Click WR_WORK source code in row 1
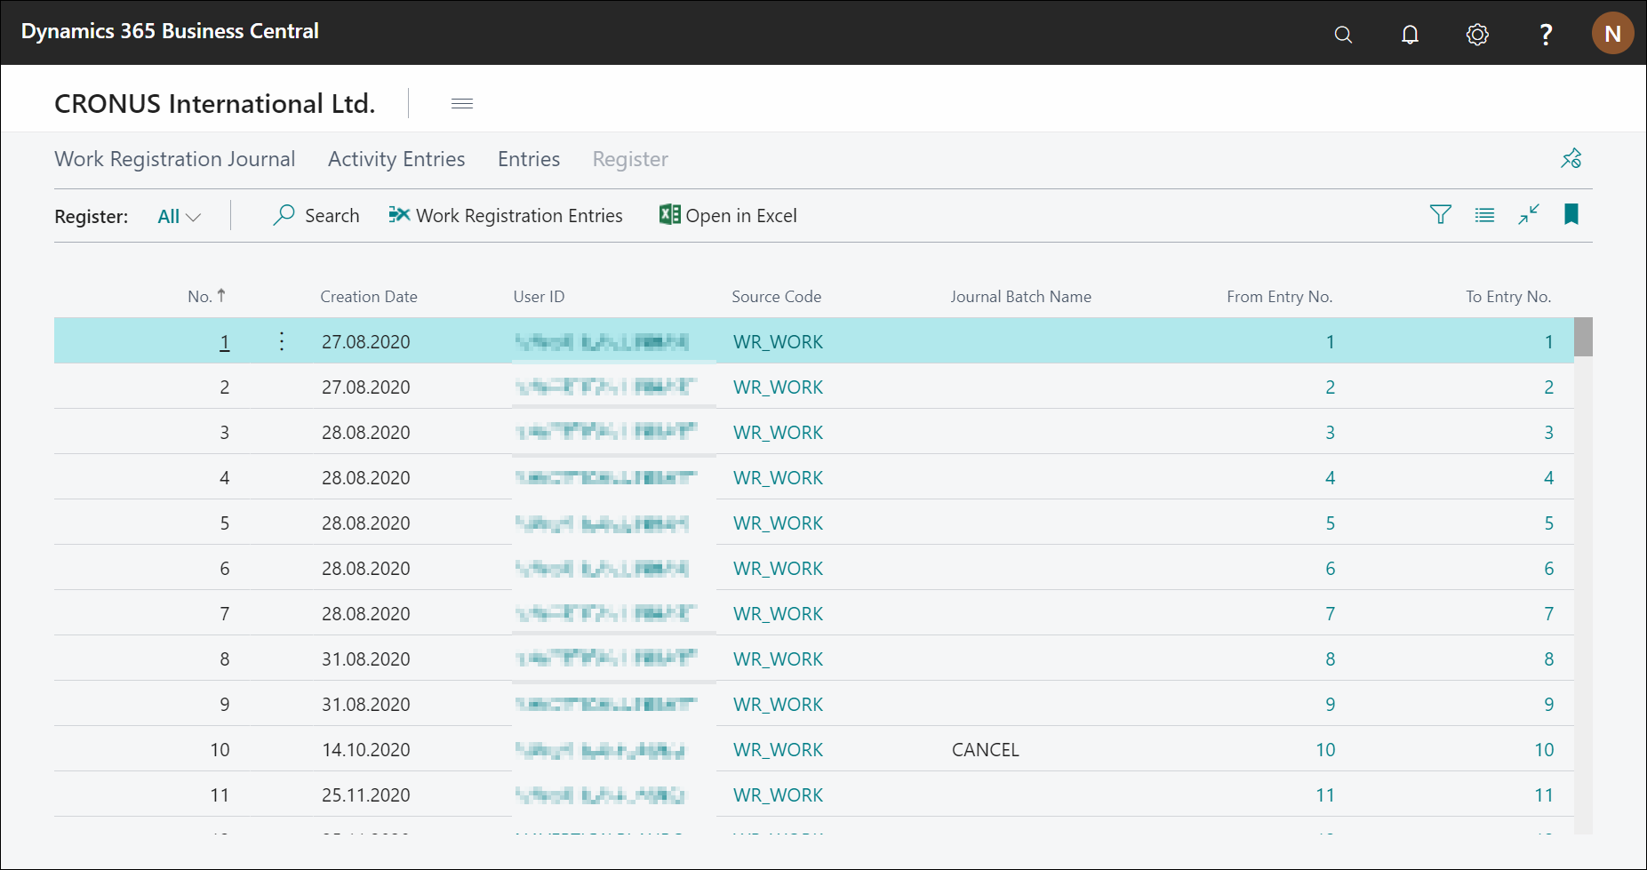Viewport: 1647px width, 870px height. point(778,342)
